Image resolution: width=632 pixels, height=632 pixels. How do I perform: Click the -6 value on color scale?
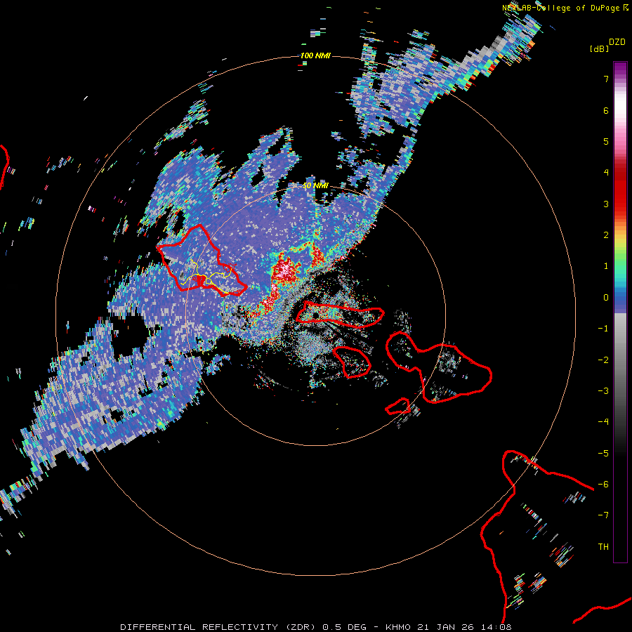tap(603, 485)
